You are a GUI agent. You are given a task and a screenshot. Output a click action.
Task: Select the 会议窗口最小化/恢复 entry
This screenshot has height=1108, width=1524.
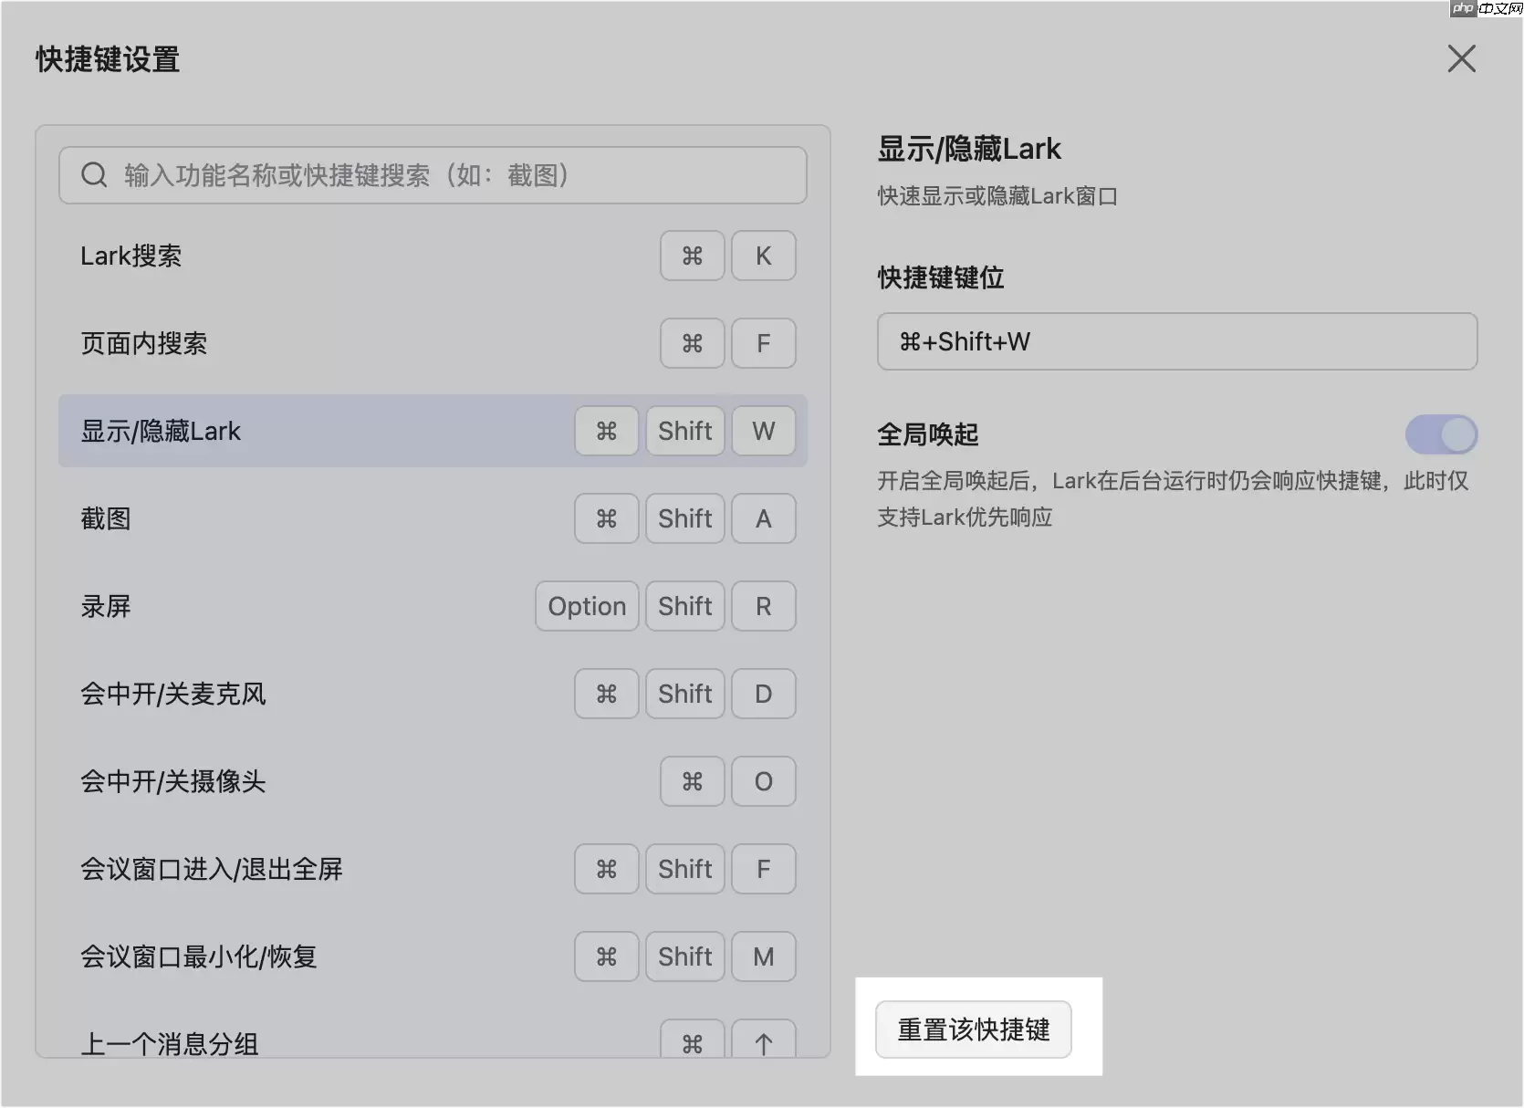click(274, 956)
